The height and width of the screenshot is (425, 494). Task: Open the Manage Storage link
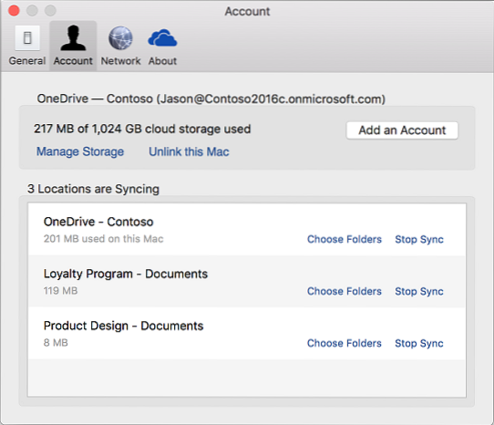click(80, 151)
